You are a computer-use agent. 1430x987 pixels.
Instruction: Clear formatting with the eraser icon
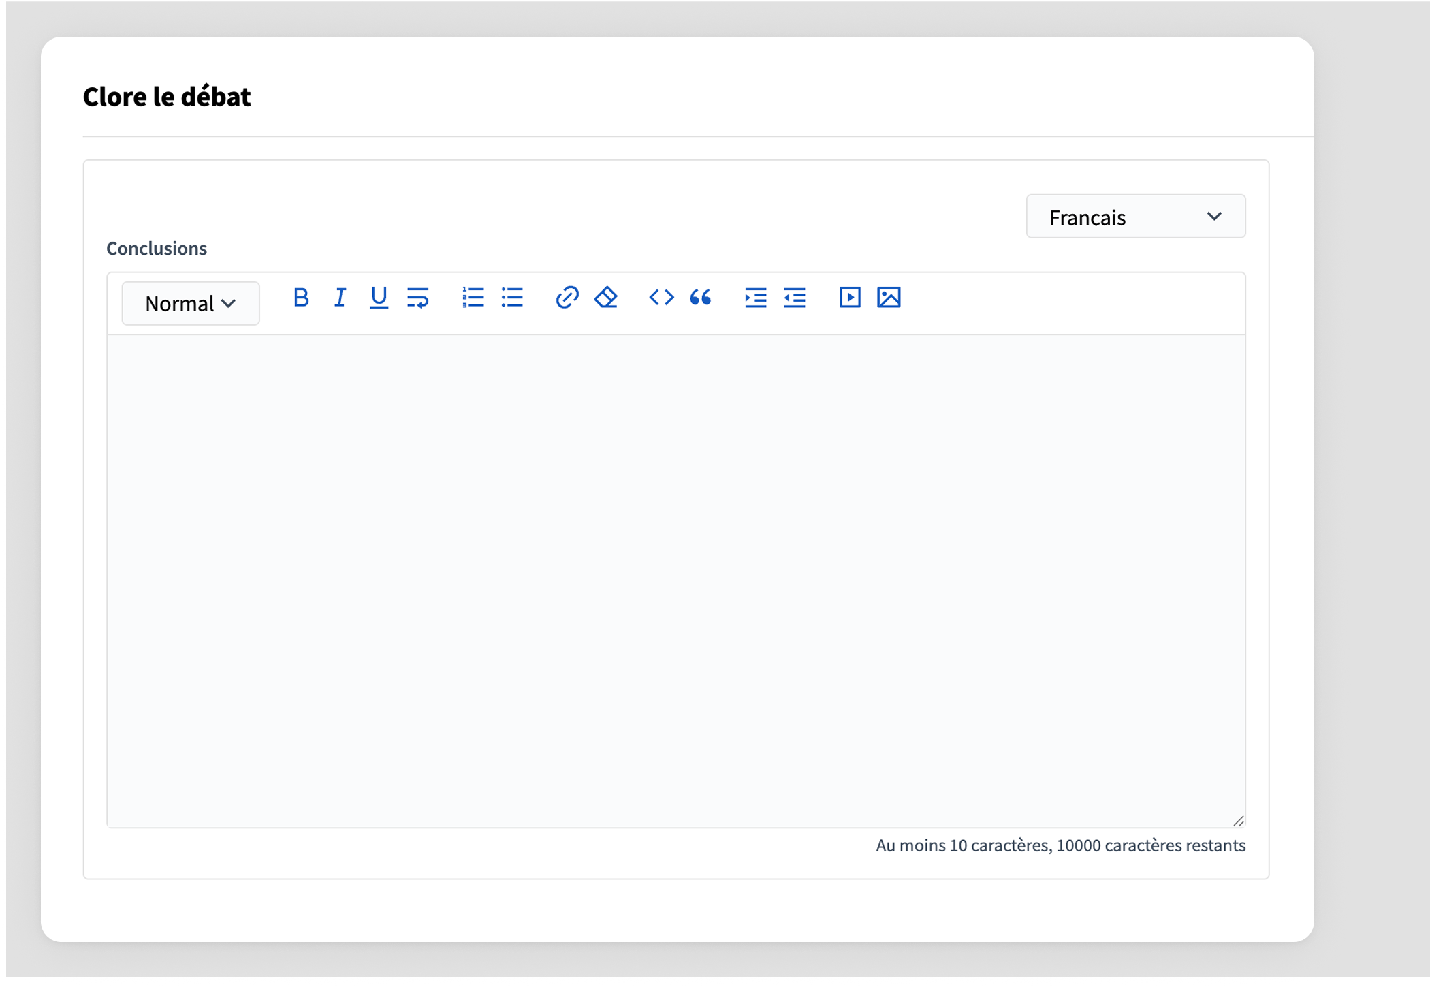(x=606, y=298)
